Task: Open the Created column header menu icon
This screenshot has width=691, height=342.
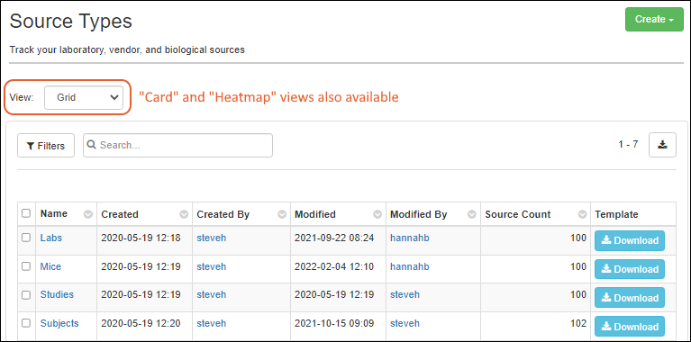Action: point(184,214)
